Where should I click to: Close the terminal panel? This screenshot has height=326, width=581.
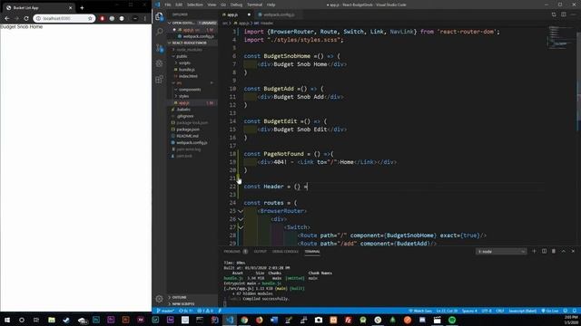(x=573, y=251)
